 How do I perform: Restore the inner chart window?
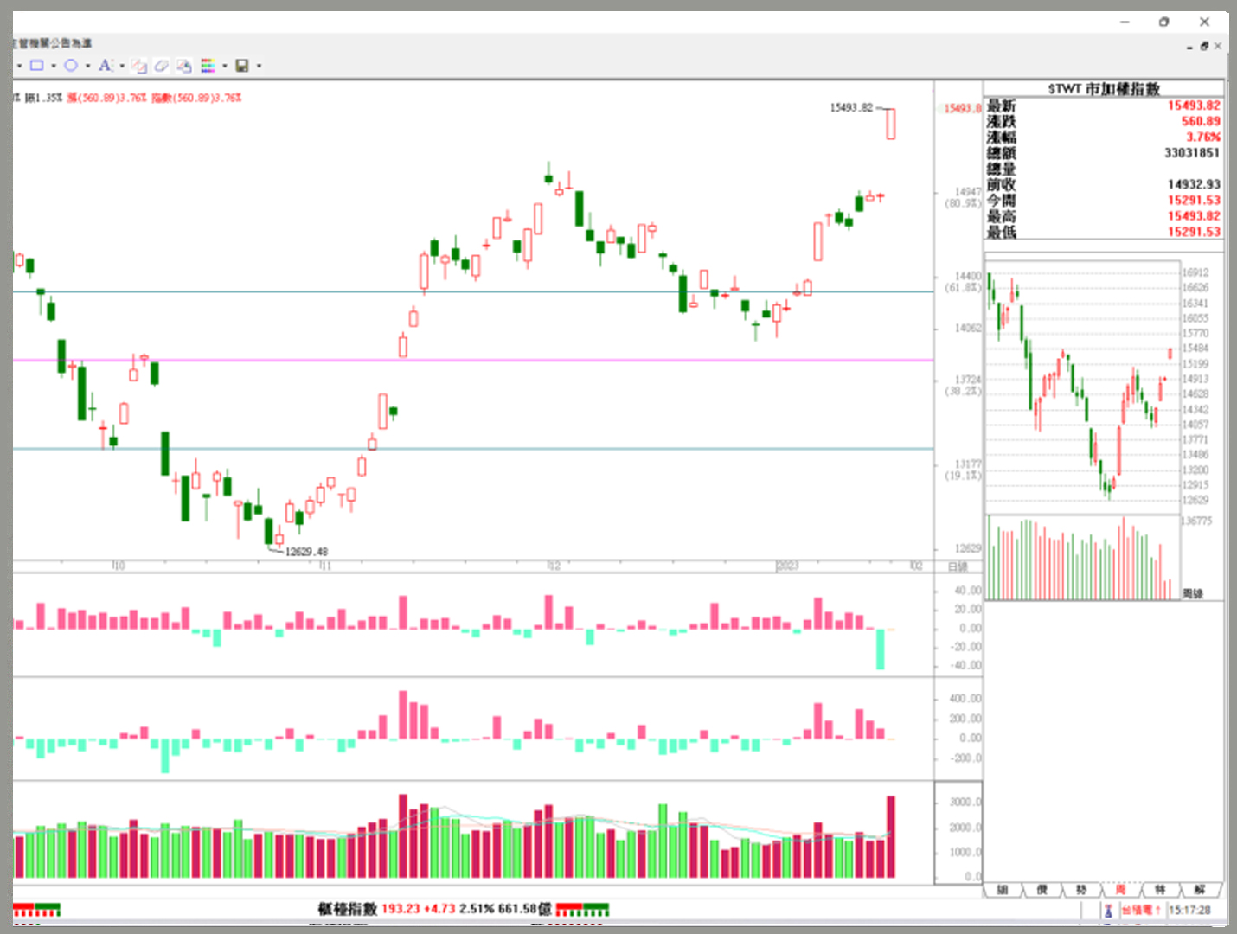1204,46
